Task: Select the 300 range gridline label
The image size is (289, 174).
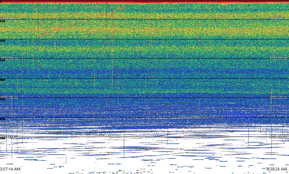Action: [x=3, y=60]
